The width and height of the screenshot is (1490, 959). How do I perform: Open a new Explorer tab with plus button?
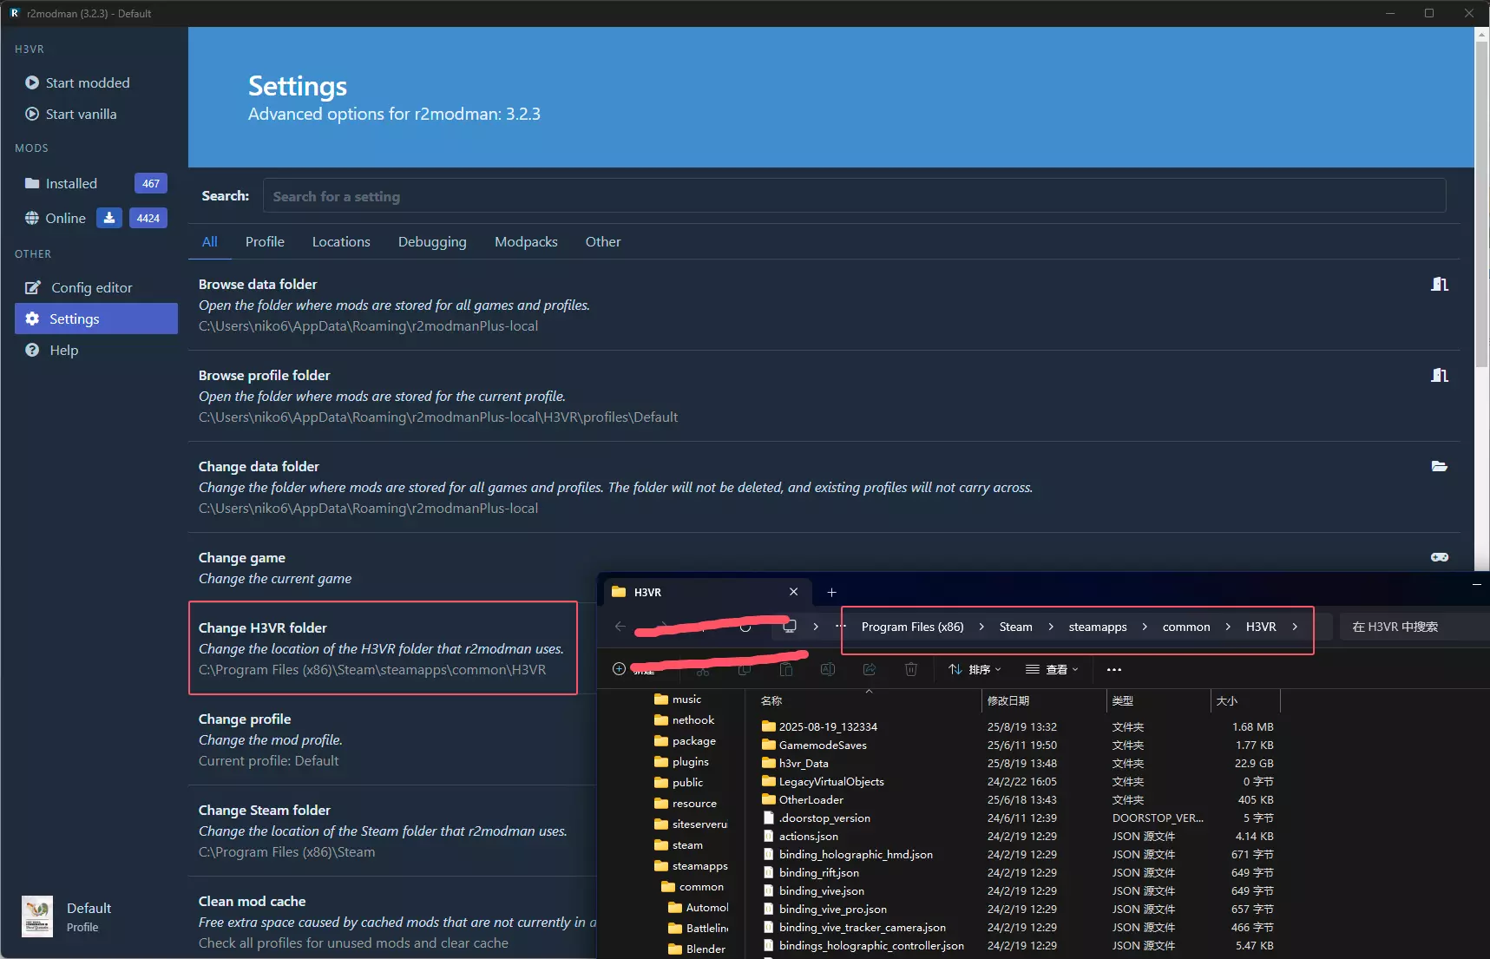click(831, 592)
